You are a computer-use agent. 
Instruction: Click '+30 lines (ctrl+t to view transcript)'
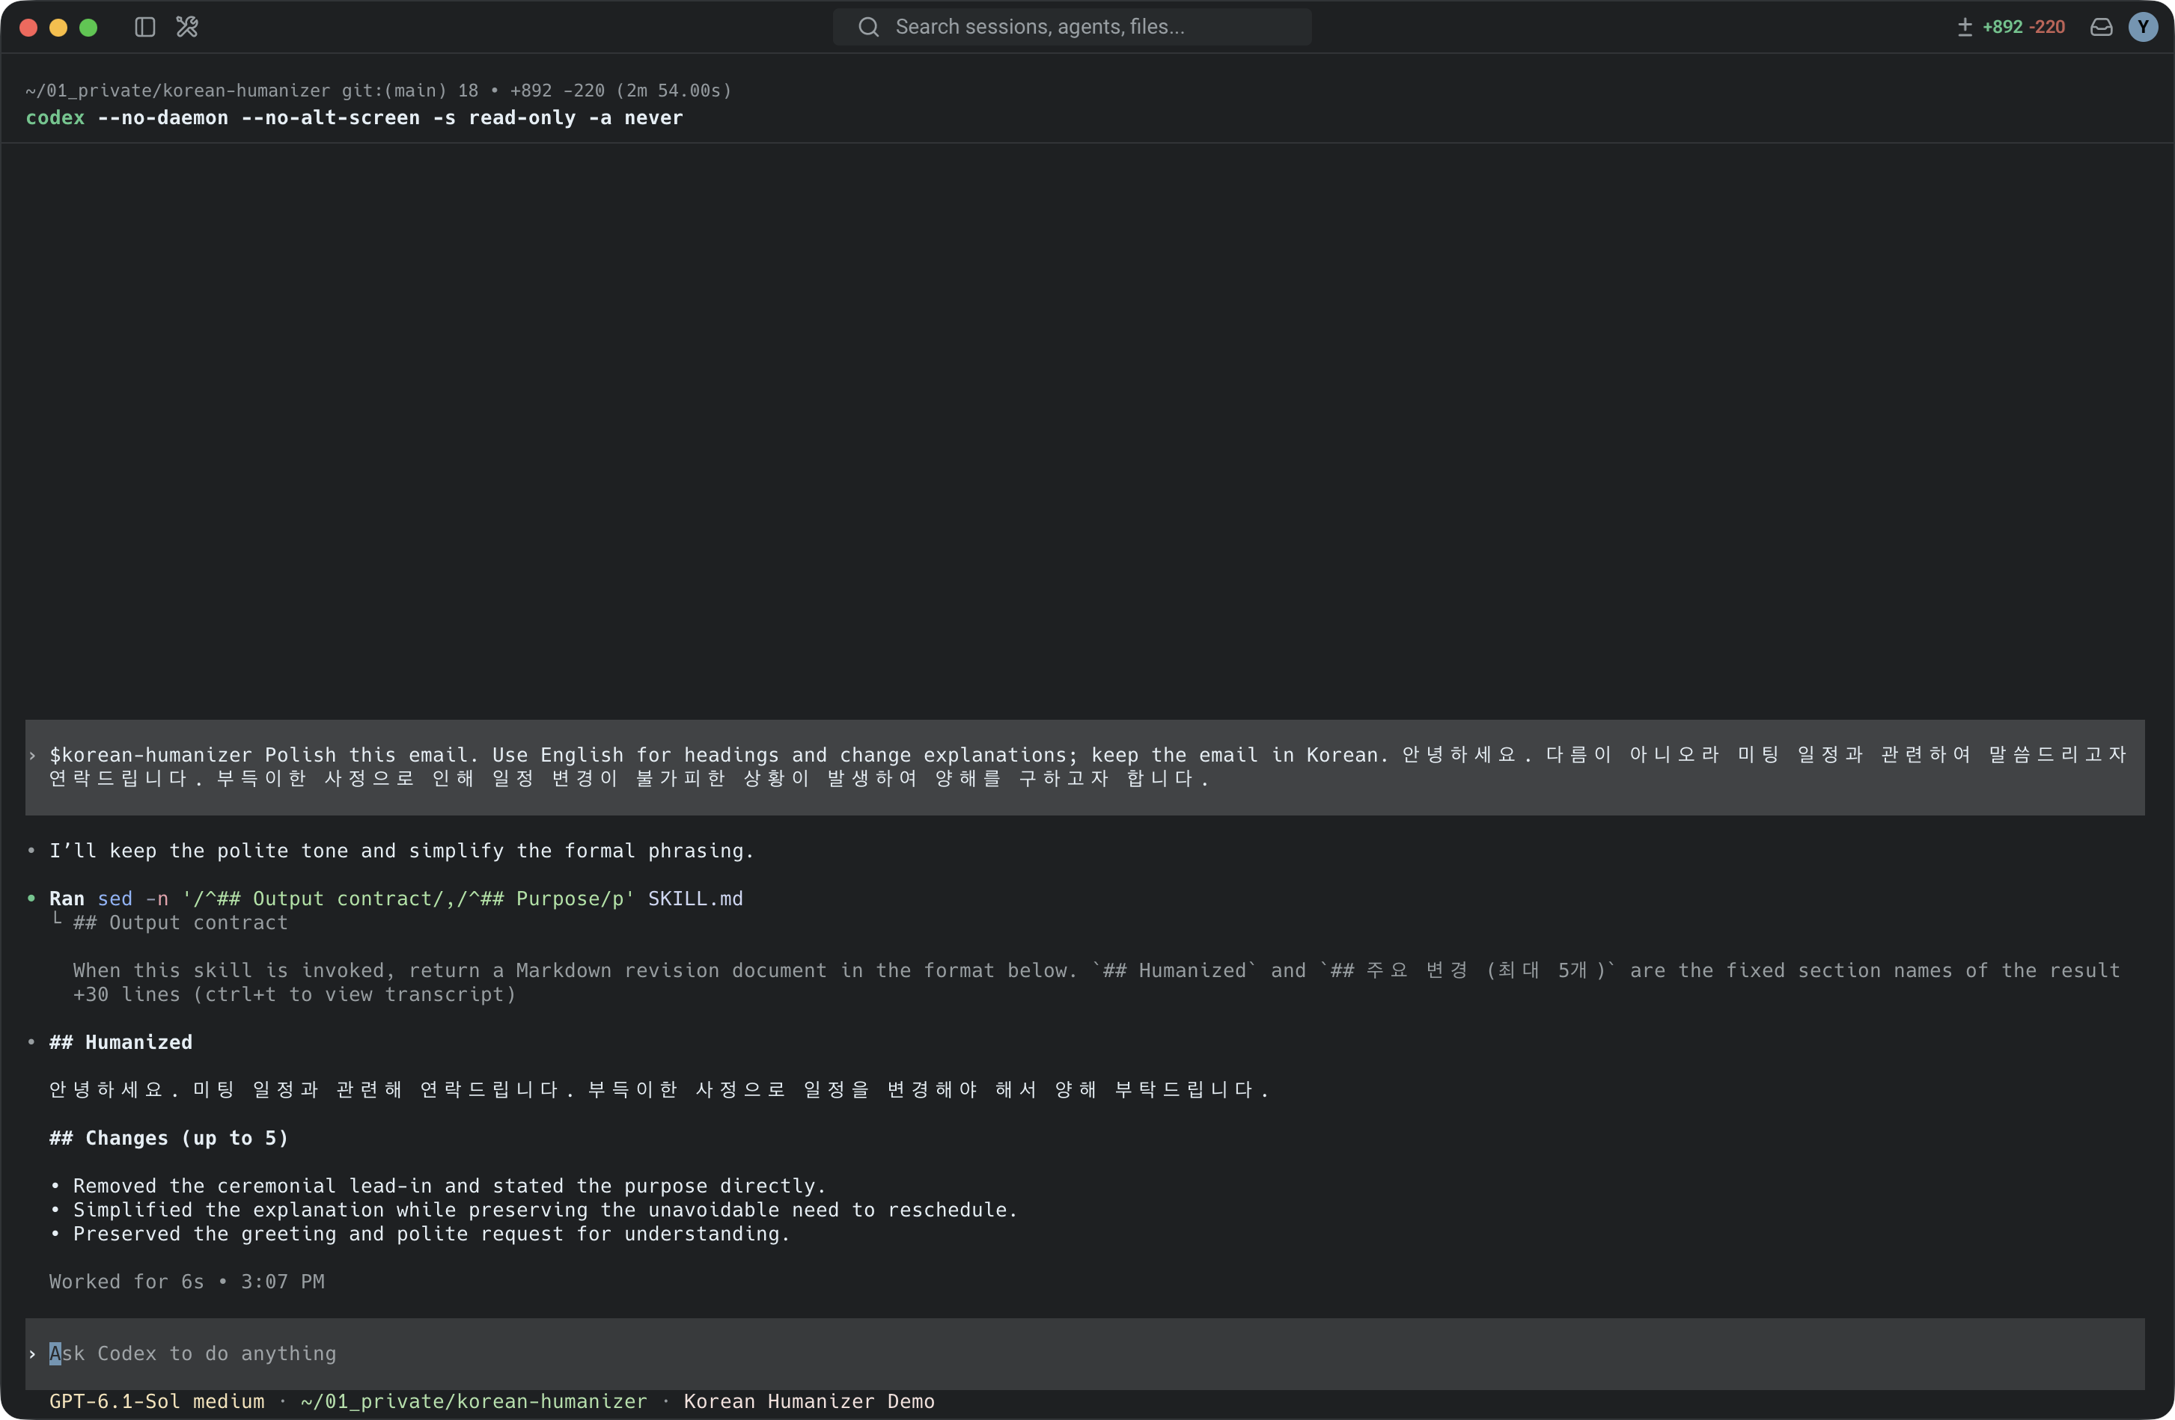click(x=294, y=994)
